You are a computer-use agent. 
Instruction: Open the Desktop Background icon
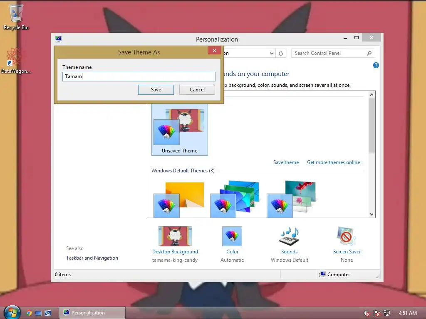tap(175, 236)
